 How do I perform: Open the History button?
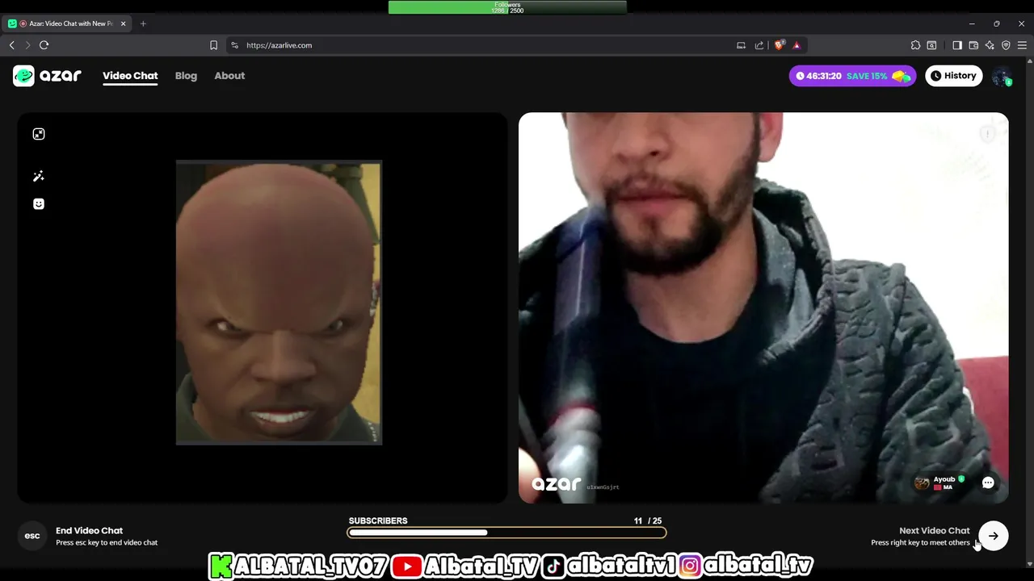click(954, 76)
